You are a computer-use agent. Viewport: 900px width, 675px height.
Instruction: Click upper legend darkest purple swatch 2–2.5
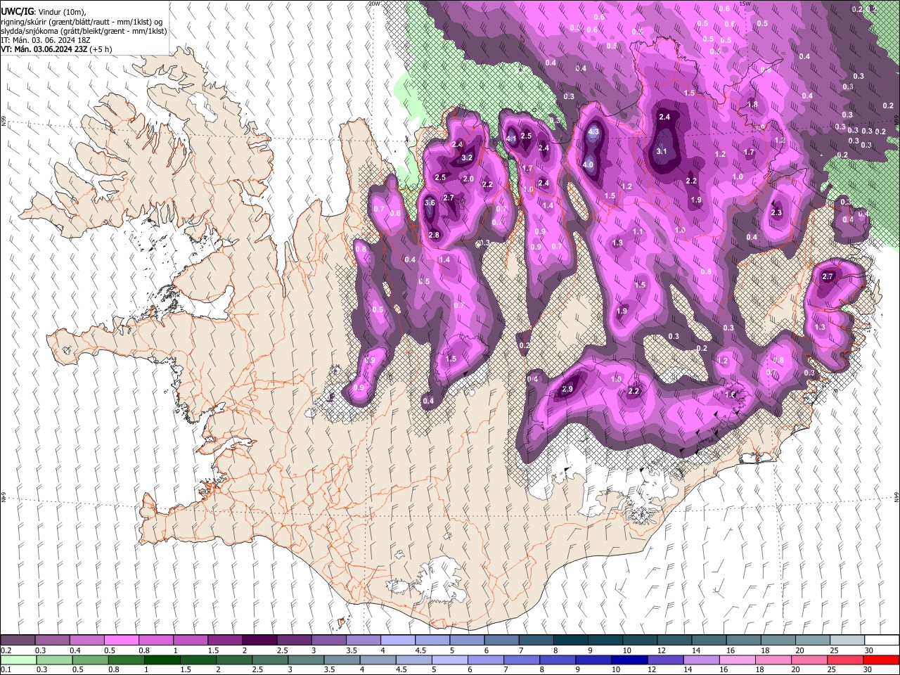[259, 640]
